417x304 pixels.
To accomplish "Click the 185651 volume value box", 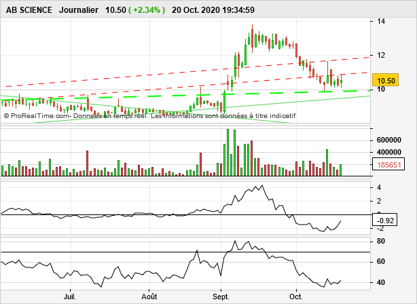I will (x=388, y=164).
